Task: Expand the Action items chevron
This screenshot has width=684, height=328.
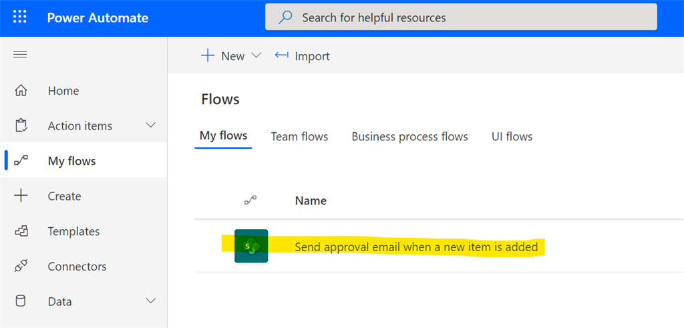Action: click(x=150, y=126)
